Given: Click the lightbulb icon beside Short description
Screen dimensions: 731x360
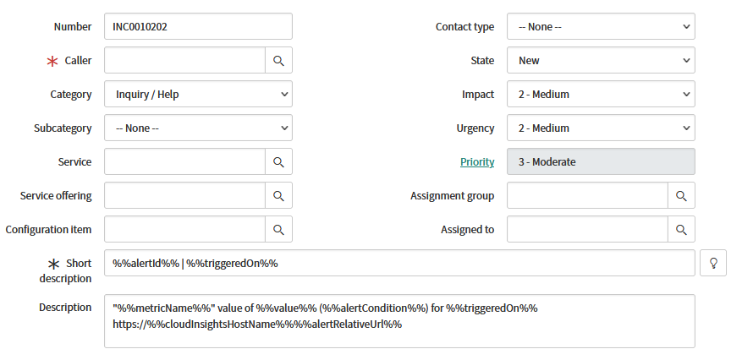Looking at the screenshot, I should point(713,264).
